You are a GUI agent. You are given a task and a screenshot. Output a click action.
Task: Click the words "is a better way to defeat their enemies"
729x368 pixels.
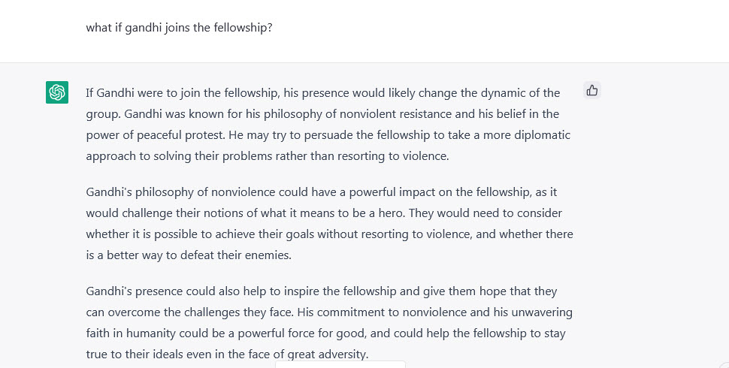click(x=188, y=255)
